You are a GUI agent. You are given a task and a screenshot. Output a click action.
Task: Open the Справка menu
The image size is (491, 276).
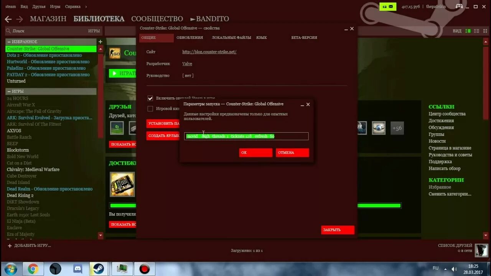[x=73, y=7]
